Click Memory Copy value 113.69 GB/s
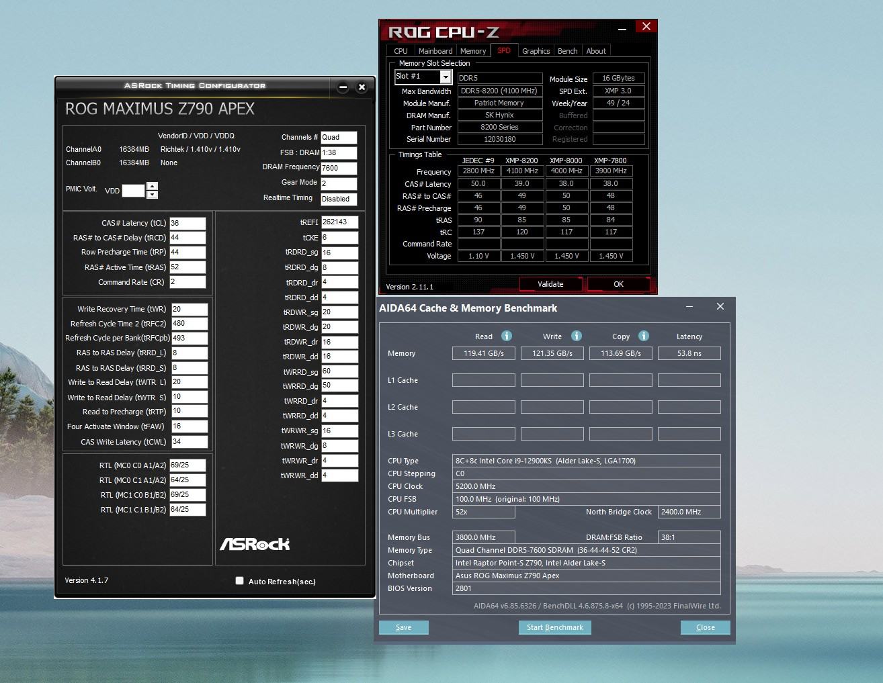 coord(621,353)
